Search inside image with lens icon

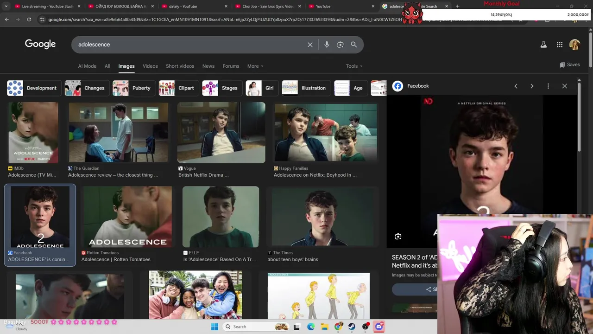pos(398,237)
